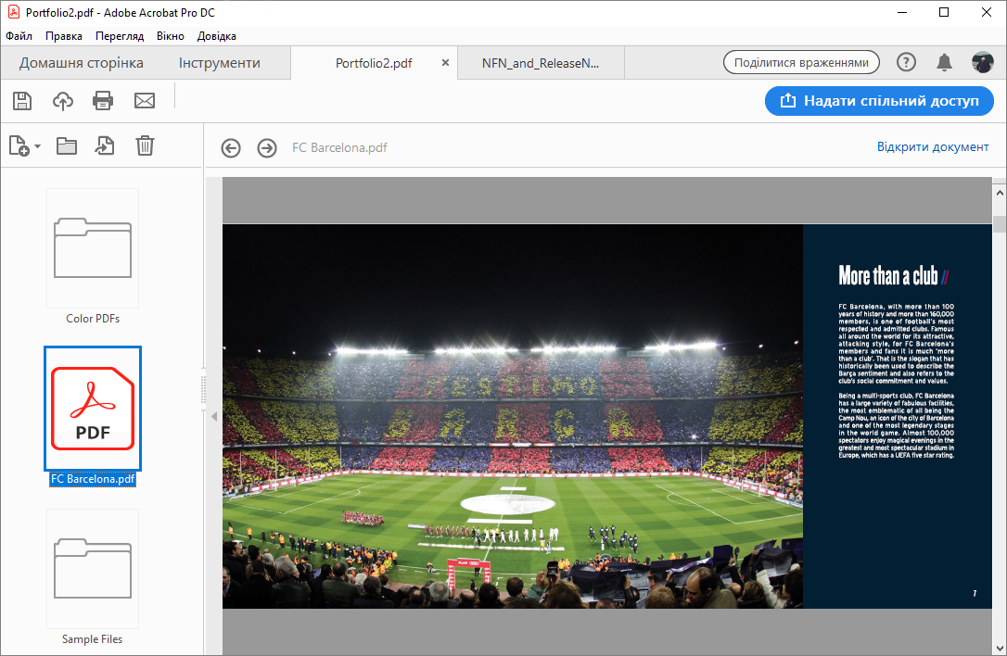1007x656 pixels.
Task: Click the vertical scrollbar thumb
Action: click(x=1000, y=224)
